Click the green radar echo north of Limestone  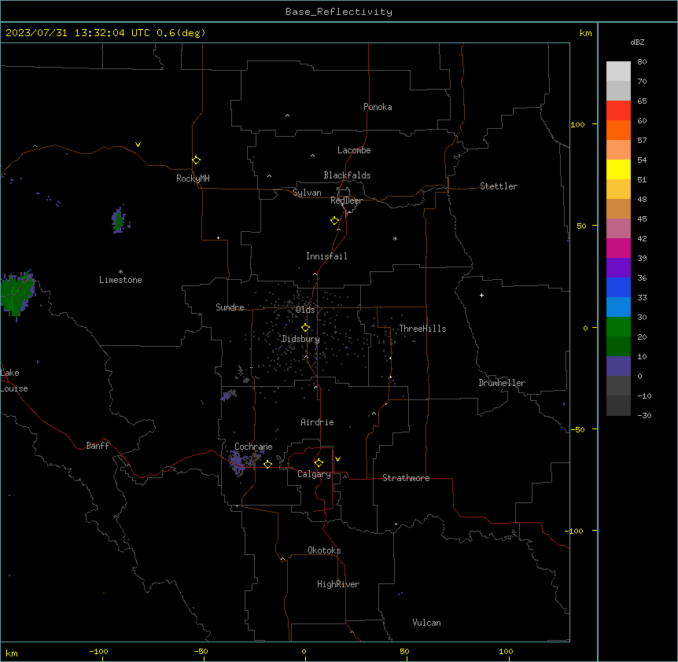[x=119, y=220]
